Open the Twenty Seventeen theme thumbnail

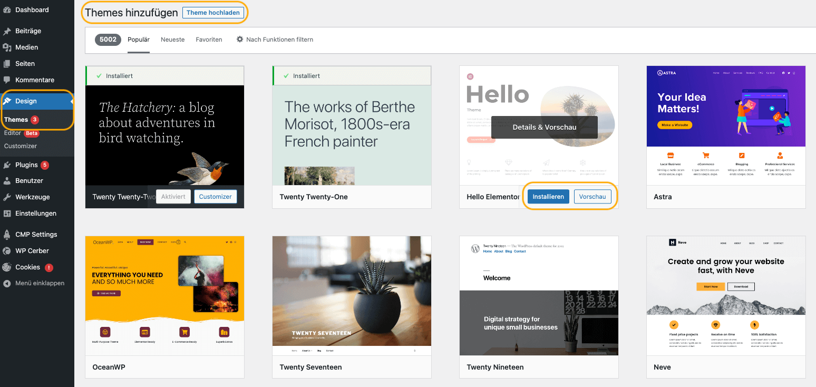(352, 296)
